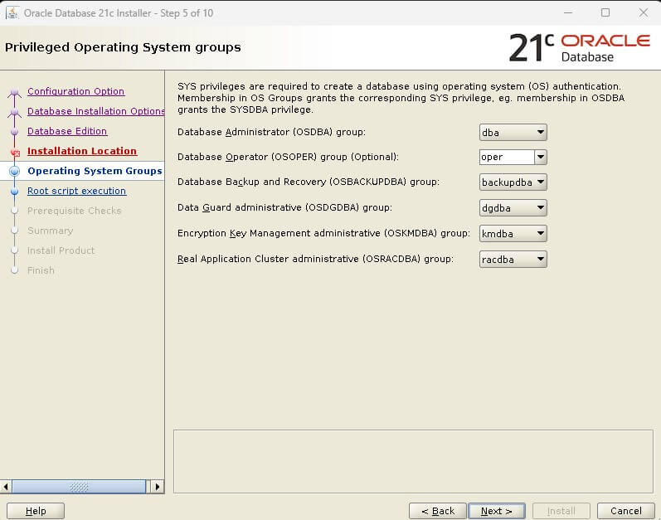Click the Database Operator (OSOPER) group label
Screen dimensions: 661x520
pyautogui.click(x=288, y=157)
